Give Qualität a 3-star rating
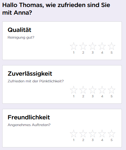The image size is (126, 150). 93,46
